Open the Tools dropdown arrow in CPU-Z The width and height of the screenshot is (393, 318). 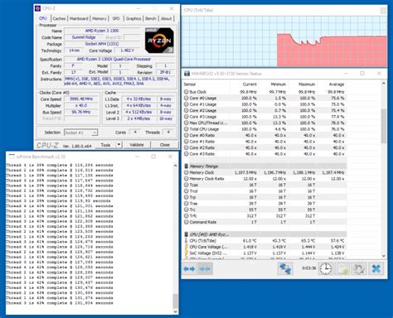tap(119, 145)
